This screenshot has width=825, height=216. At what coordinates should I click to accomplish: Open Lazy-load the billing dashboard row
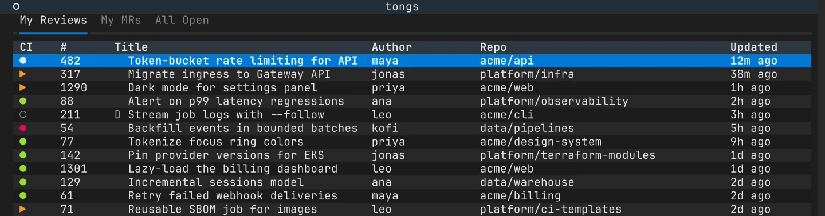coord(412,169)
